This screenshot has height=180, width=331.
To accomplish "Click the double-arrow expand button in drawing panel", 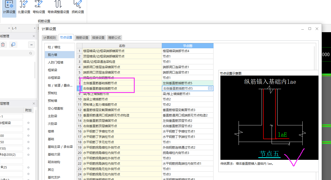I will tap(31, 45).
